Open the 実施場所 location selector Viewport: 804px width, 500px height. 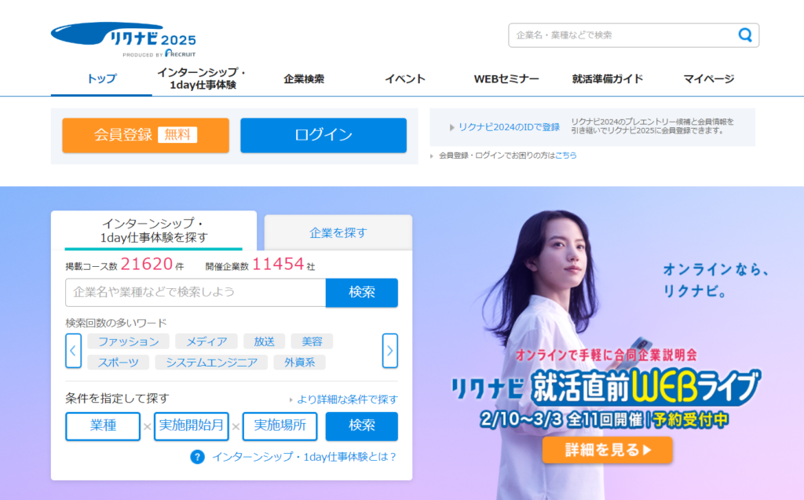[280, 426]
